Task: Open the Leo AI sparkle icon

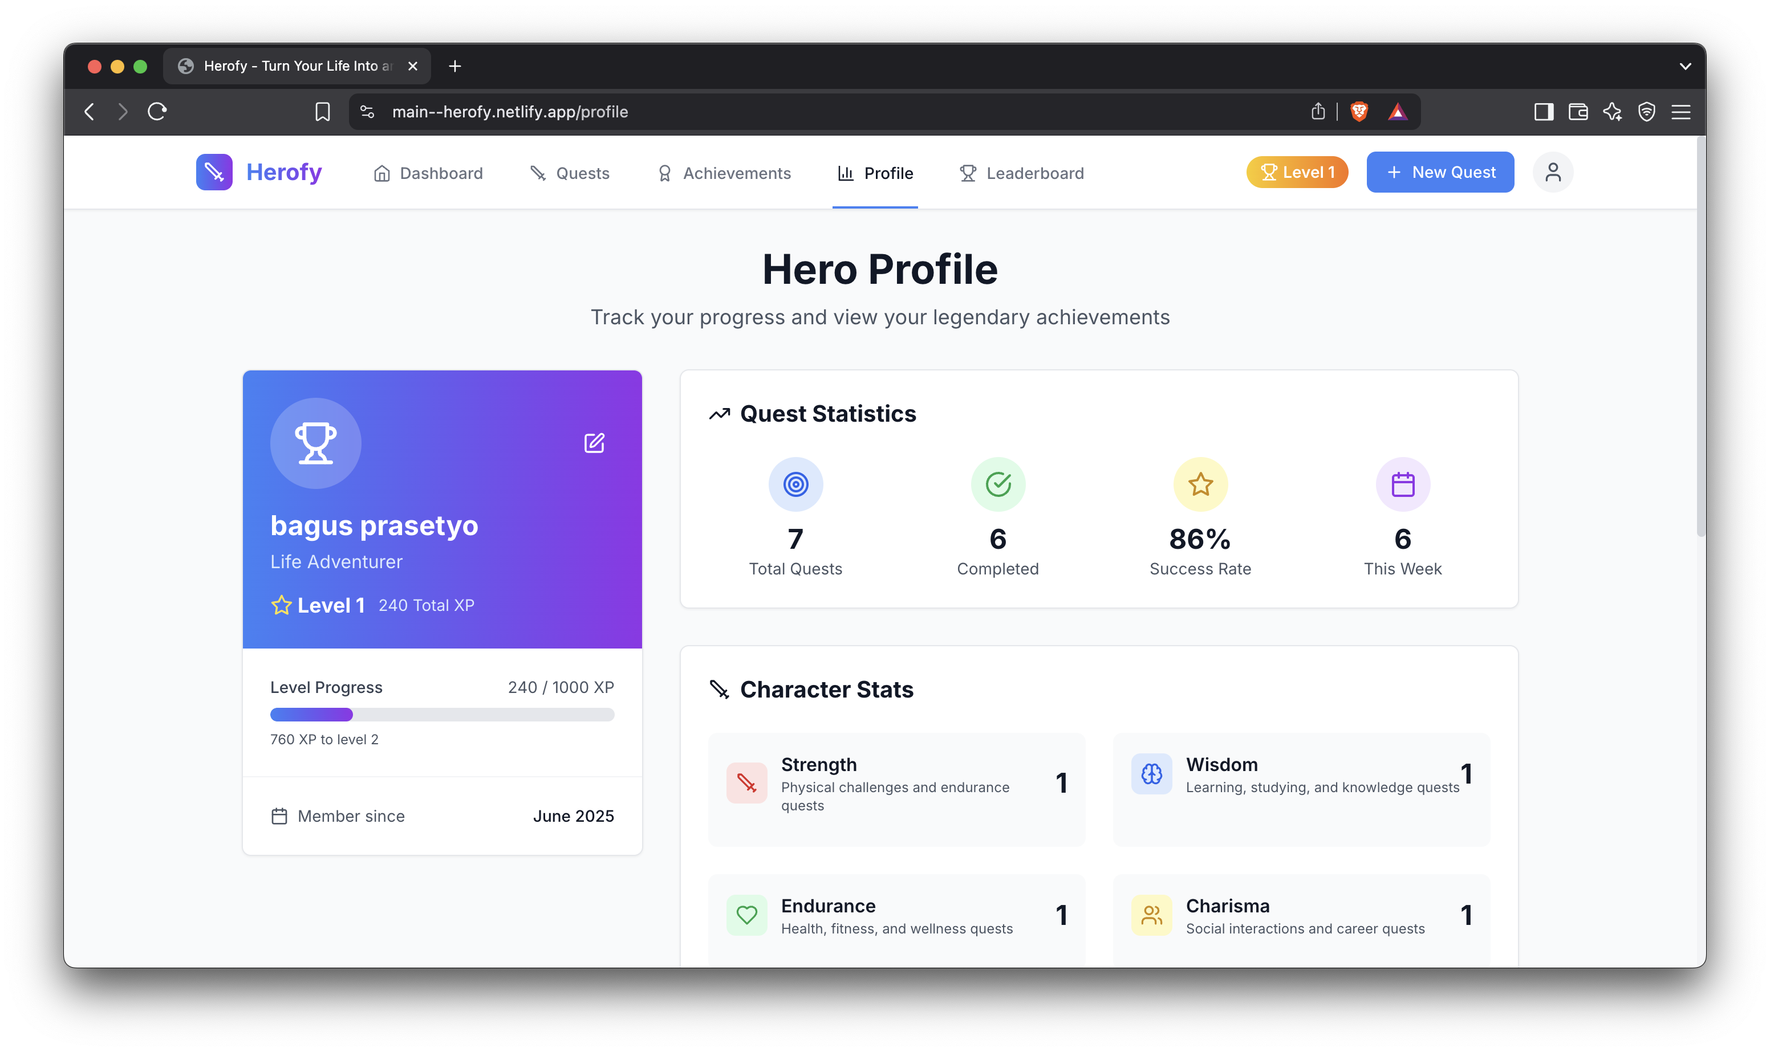Action: (1612, 111)
